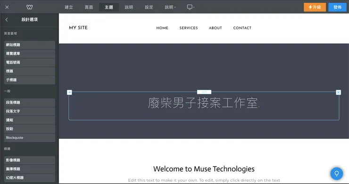This screenshot has width=349, height=184.
Task: Click the blue 發佈 button
Action: tap(337, 7)
